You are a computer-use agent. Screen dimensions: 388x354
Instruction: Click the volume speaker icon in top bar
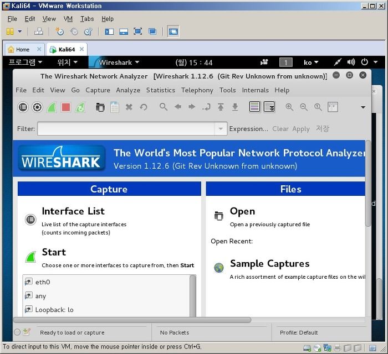click(x=351, y=62)
